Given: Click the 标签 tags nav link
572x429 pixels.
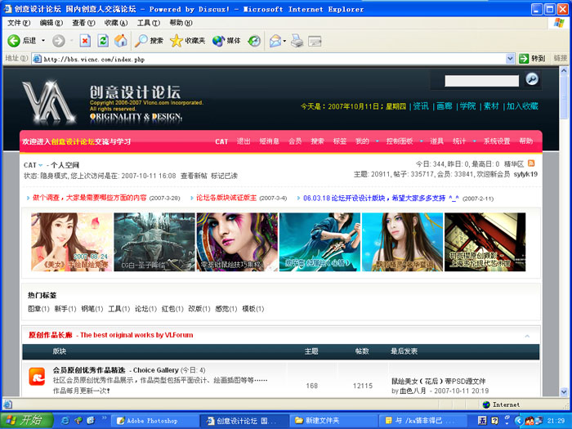Looking at the screenshot, I should [x=340, y=141].
